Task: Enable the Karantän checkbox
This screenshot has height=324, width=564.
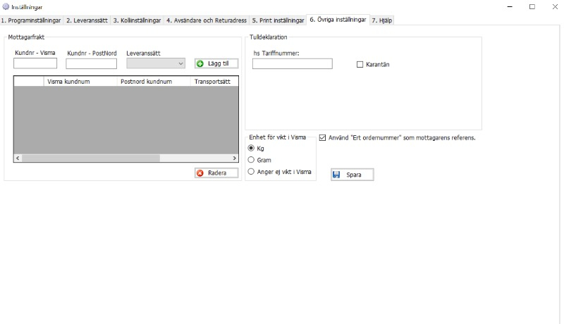Action: 360,64
